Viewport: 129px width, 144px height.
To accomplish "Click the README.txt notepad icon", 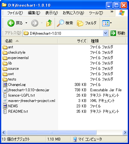I will point(5,111).
